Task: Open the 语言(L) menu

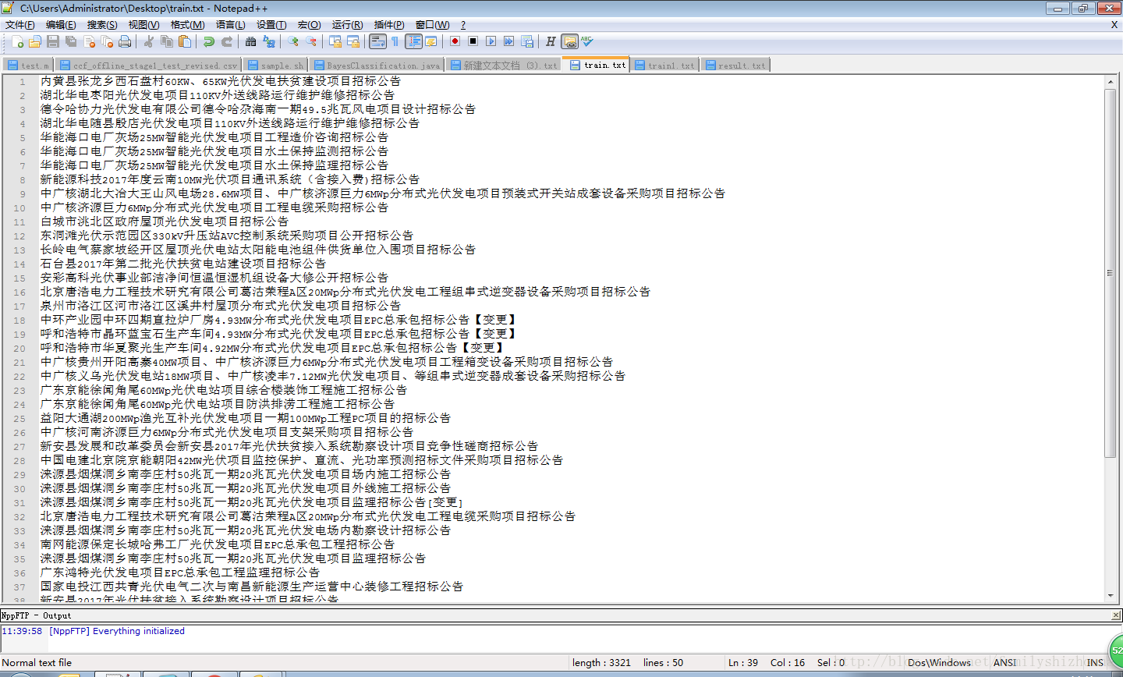Action: [230, 25]
